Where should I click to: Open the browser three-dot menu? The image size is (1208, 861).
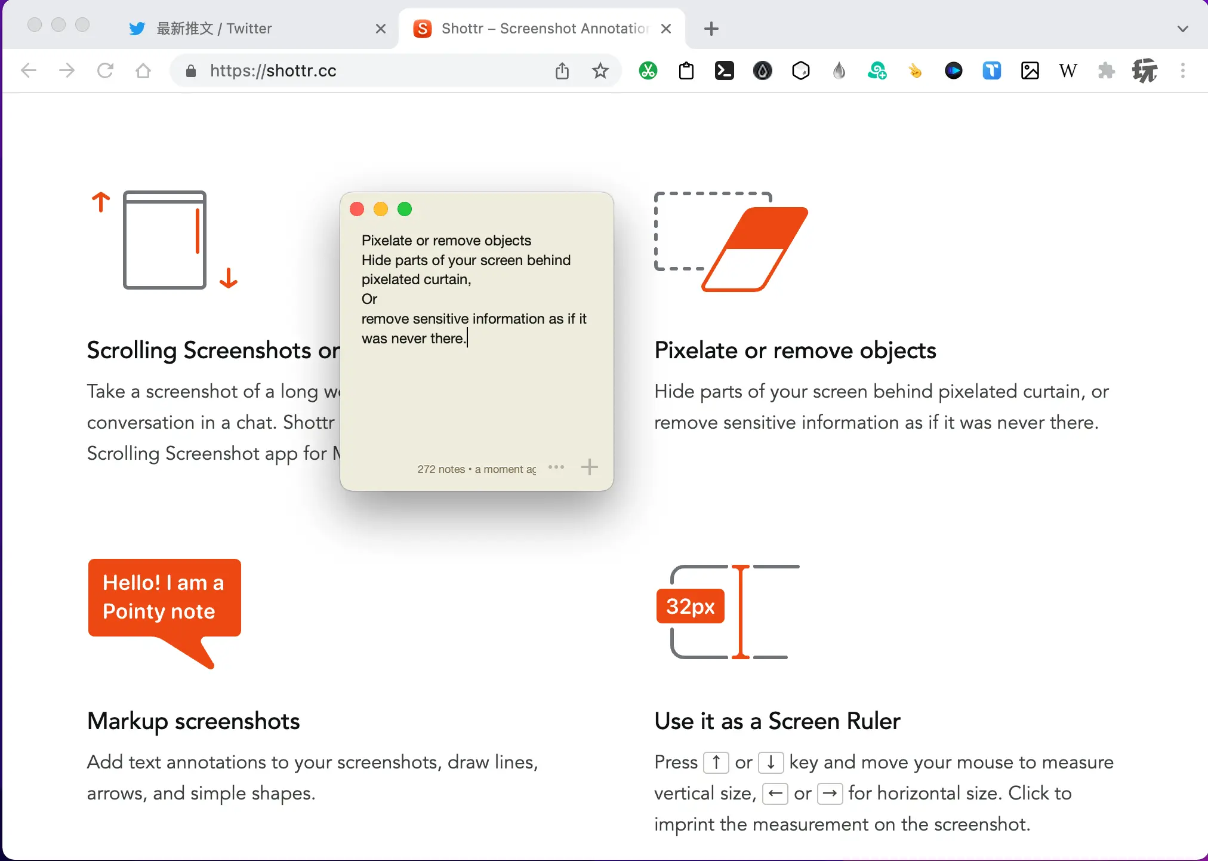[x=1183, y=70]
